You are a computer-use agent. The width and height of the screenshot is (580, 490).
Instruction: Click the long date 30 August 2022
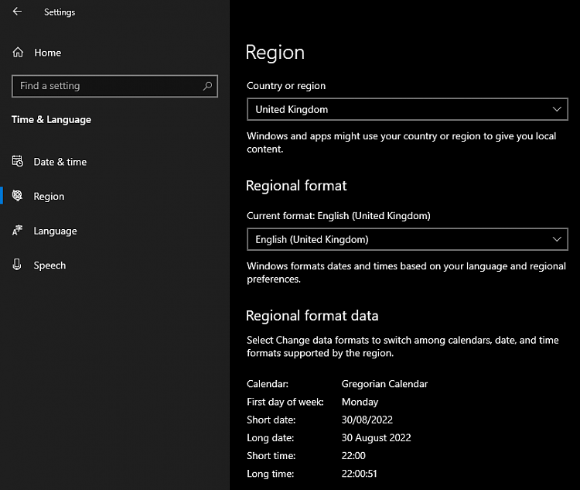[376, 438]
